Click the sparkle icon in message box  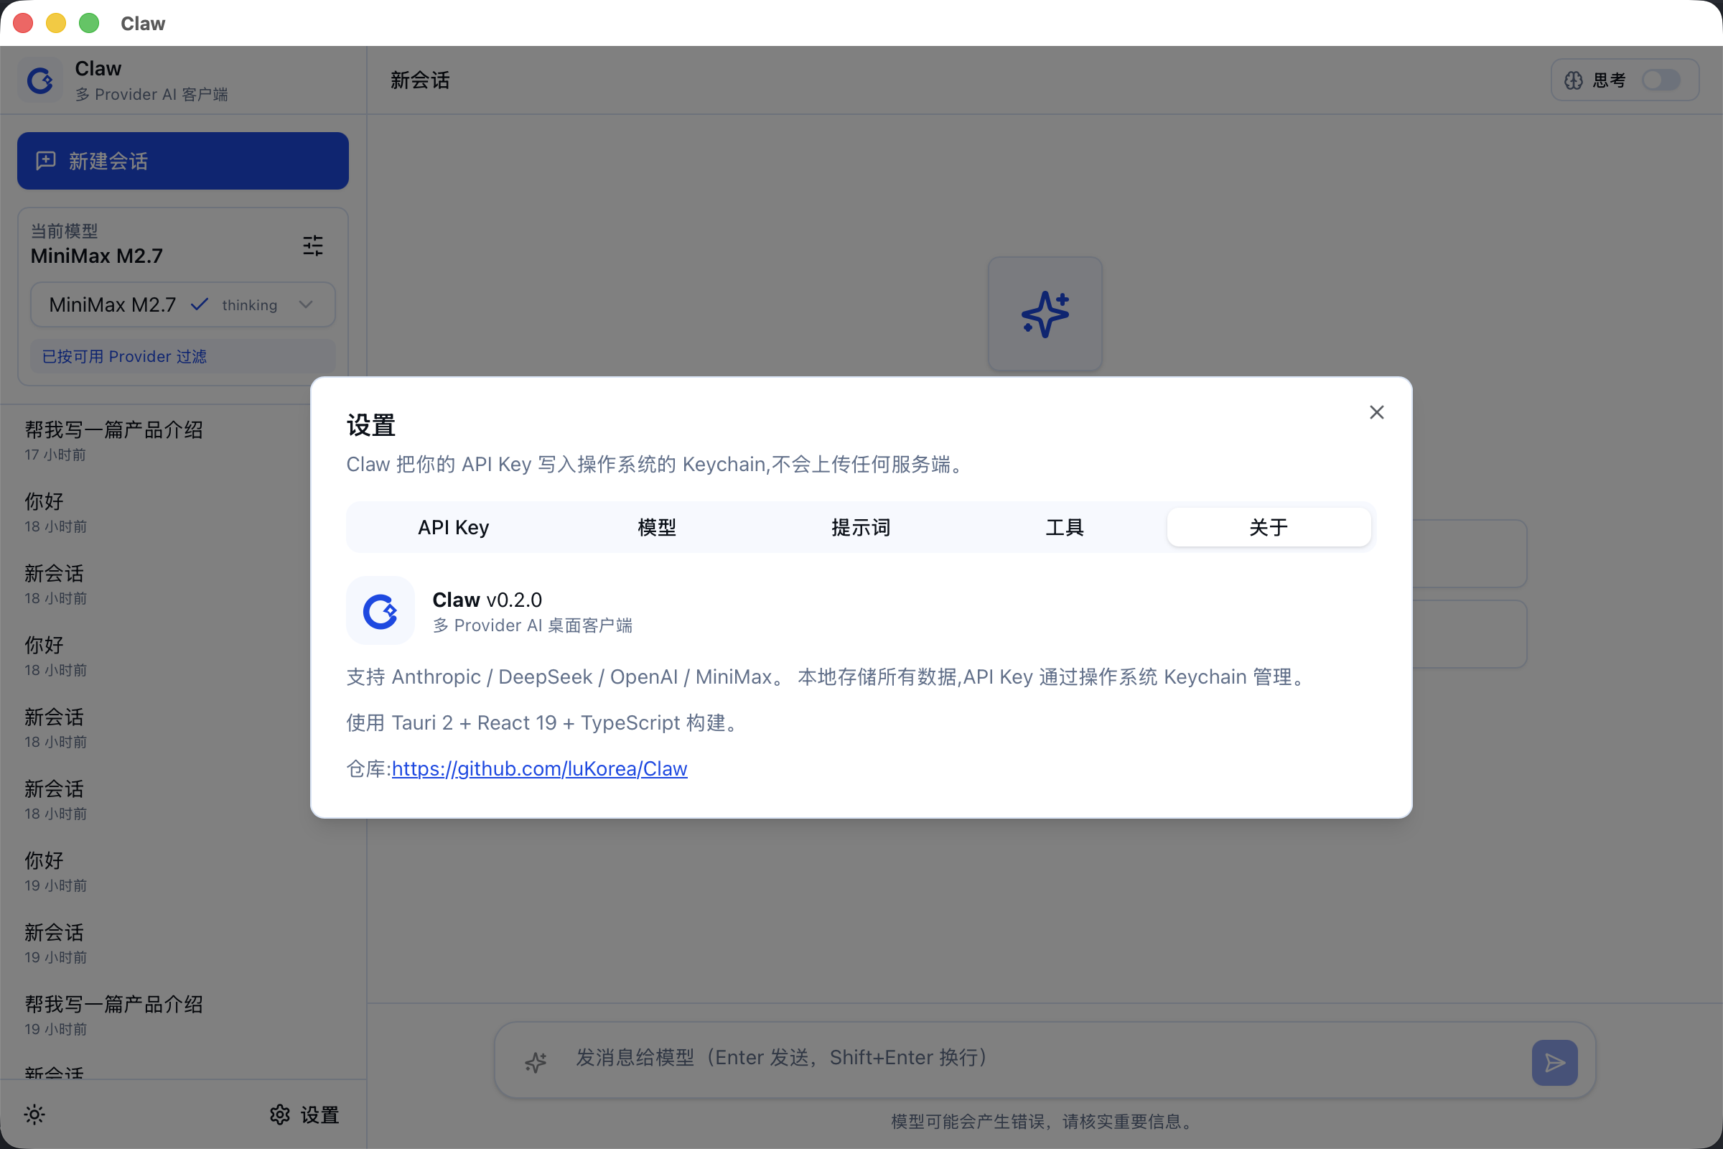[536, 1062]
